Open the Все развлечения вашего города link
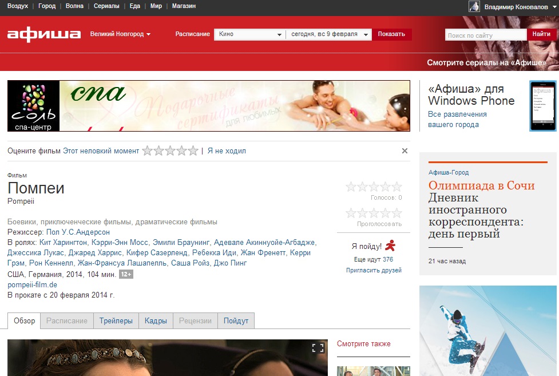The width and height of the screenshot is (559, 376). (457, 120)
